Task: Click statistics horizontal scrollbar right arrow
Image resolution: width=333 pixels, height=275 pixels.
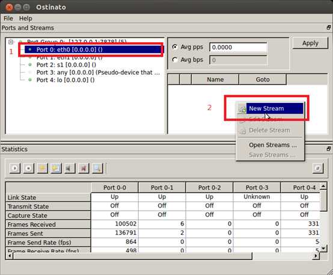Action: pyautogui.click(x=316, y=256)
